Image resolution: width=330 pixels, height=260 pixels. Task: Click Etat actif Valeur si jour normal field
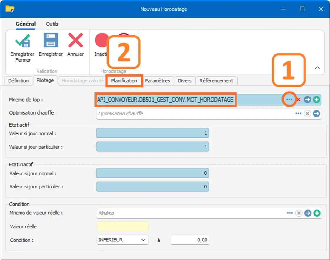(153, 133)
